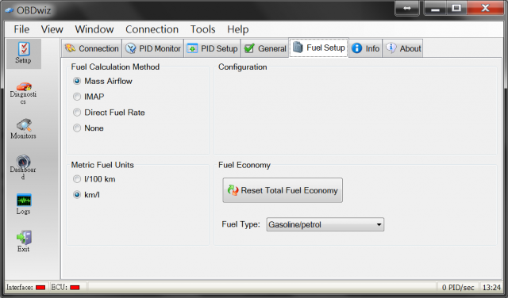Switch to the PID Monitor tab

tap(153, 48)
